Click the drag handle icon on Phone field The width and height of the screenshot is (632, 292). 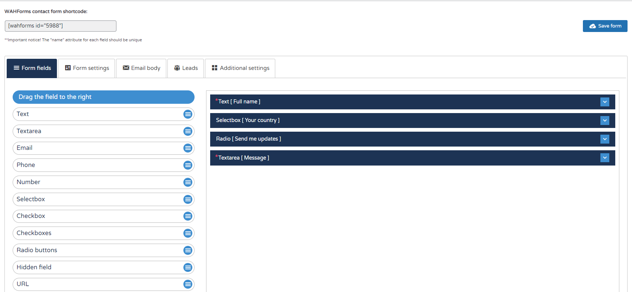click(188, 165)
